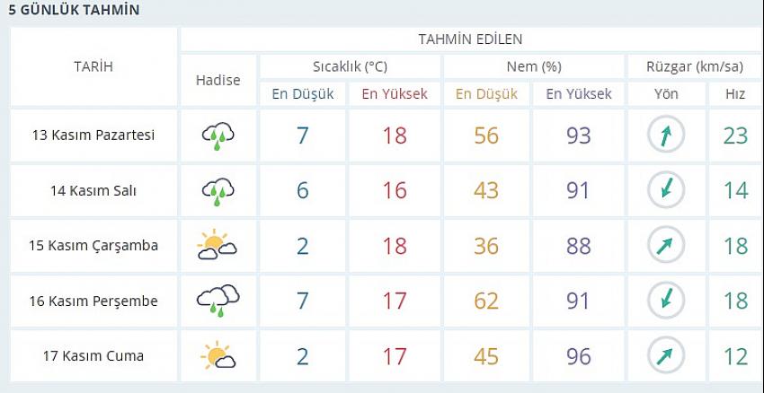Click the wind direction arrow for 17 Kasım
Screen dimensions: 764x393
coord(666,355)
